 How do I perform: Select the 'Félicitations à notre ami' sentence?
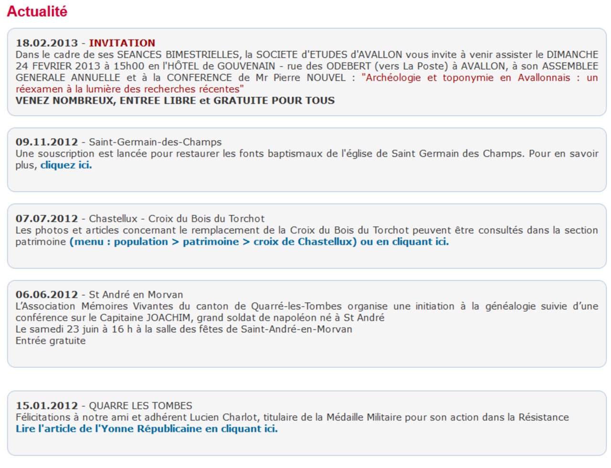tap(292, 417)
